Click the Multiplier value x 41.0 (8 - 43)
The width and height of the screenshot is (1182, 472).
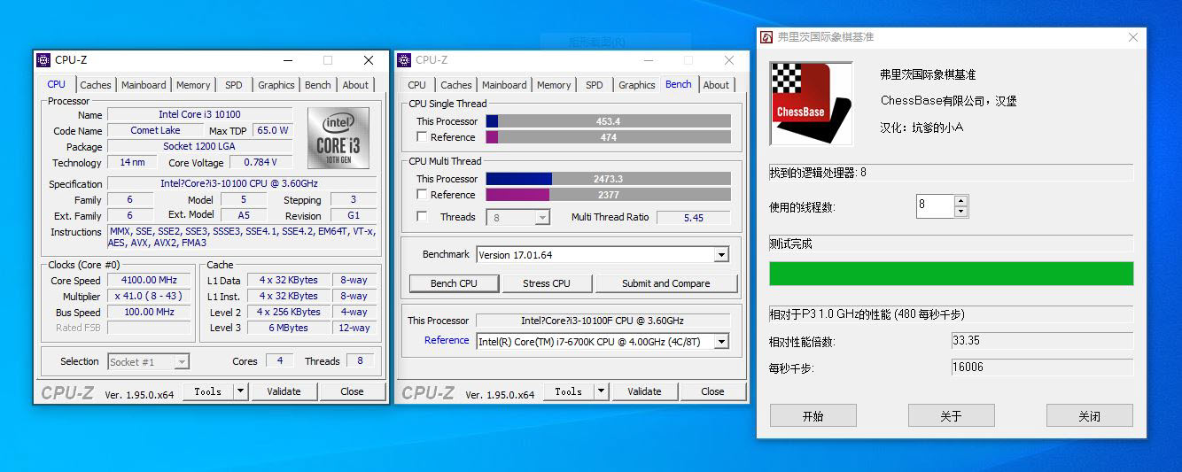click(x=149, y=297)
